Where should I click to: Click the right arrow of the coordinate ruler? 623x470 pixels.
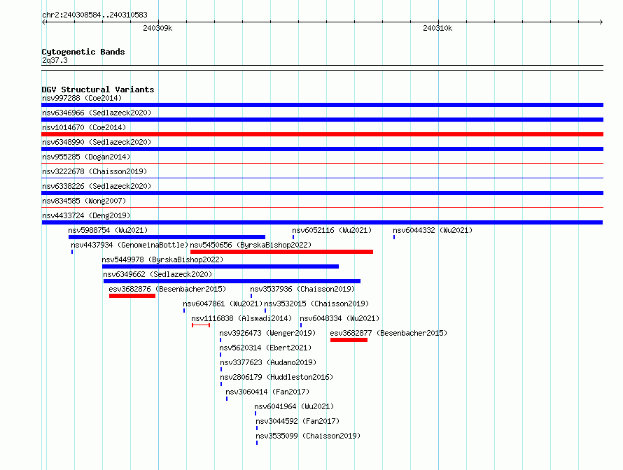[601, 22]
